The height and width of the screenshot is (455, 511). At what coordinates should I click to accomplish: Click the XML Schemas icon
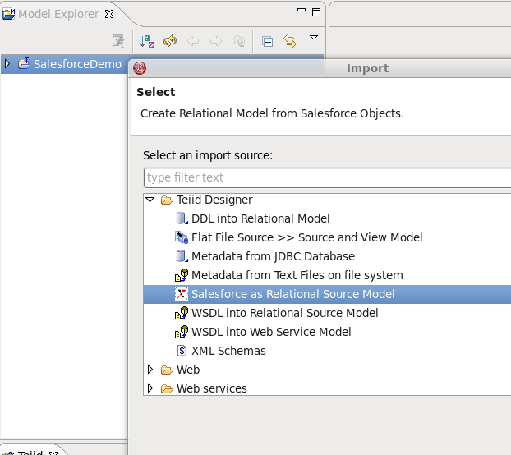182,351
